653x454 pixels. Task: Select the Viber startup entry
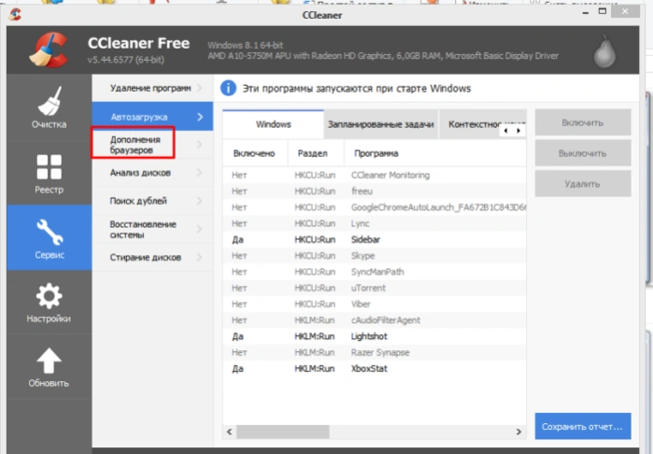(x=375, y=304)
